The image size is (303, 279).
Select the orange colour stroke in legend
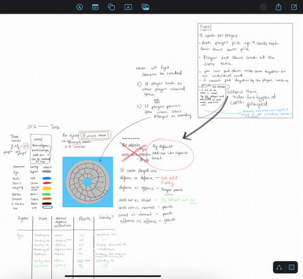(x=47, y=199)
